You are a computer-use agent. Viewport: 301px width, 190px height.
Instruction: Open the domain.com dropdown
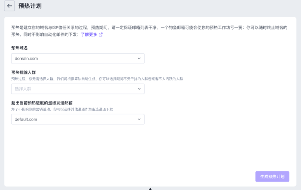(x=78, y=59)
